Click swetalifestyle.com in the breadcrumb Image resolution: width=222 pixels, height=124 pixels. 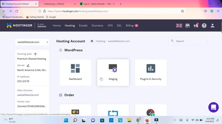click(x=119, y=41)
